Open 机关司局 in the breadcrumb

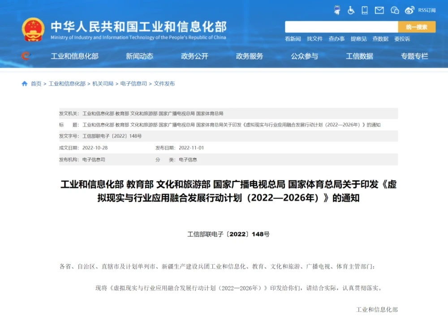click(103, 84)
